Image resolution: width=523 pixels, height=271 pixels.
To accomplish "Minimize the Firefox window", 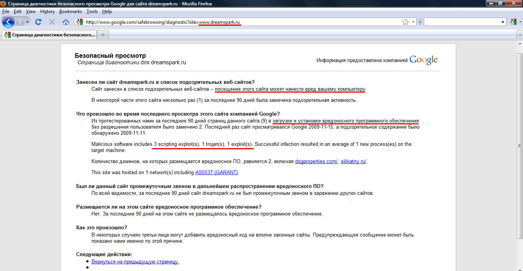I will coord(492,3).
